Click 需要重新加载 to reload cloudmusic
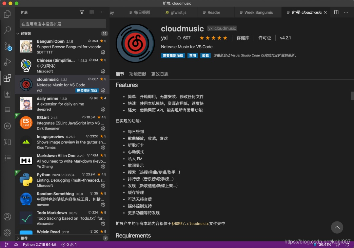This screenshot has width=354, height=248. pos(173,56)
